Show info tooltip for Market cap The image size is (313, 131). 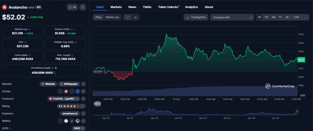pos(29,29)
